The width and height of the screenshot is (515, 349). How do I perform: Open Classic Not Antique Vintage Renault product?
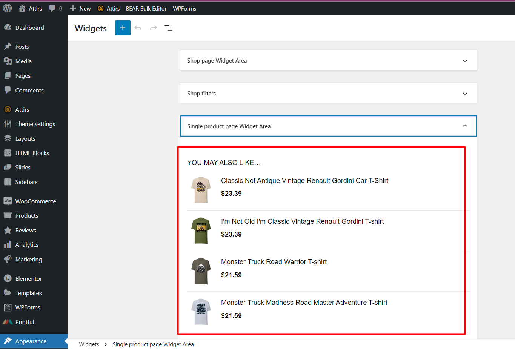(x=305, y=181)
